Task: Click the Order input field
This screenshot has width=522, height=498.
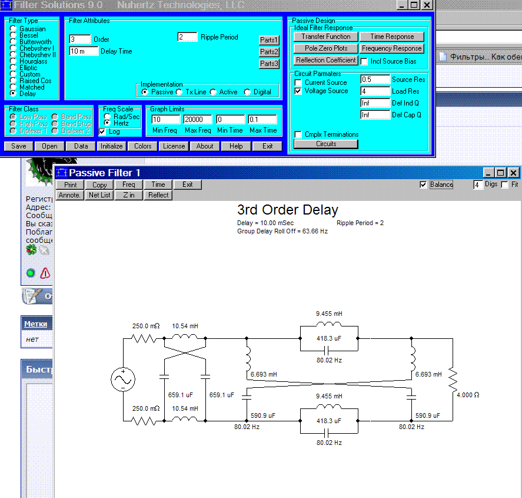Action: pos(79,39)
